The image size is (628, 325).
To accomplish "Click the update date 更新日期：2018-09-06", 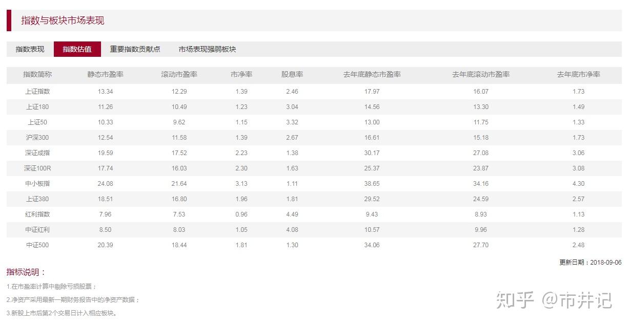I will click(x=590, y=263).
